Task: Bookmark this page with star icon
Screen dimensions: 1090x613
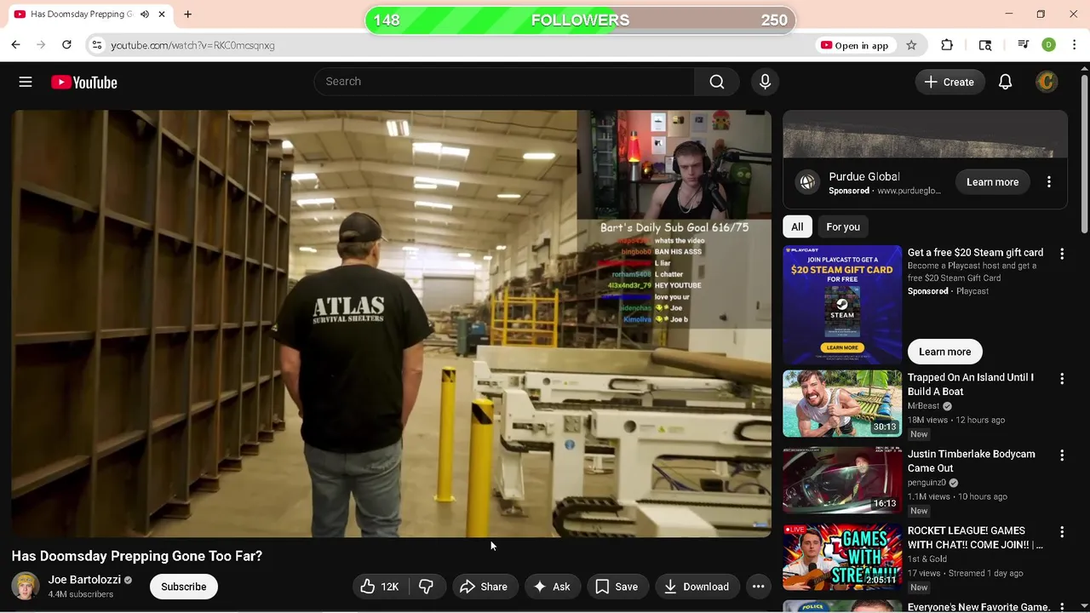Action: [911, 45]
